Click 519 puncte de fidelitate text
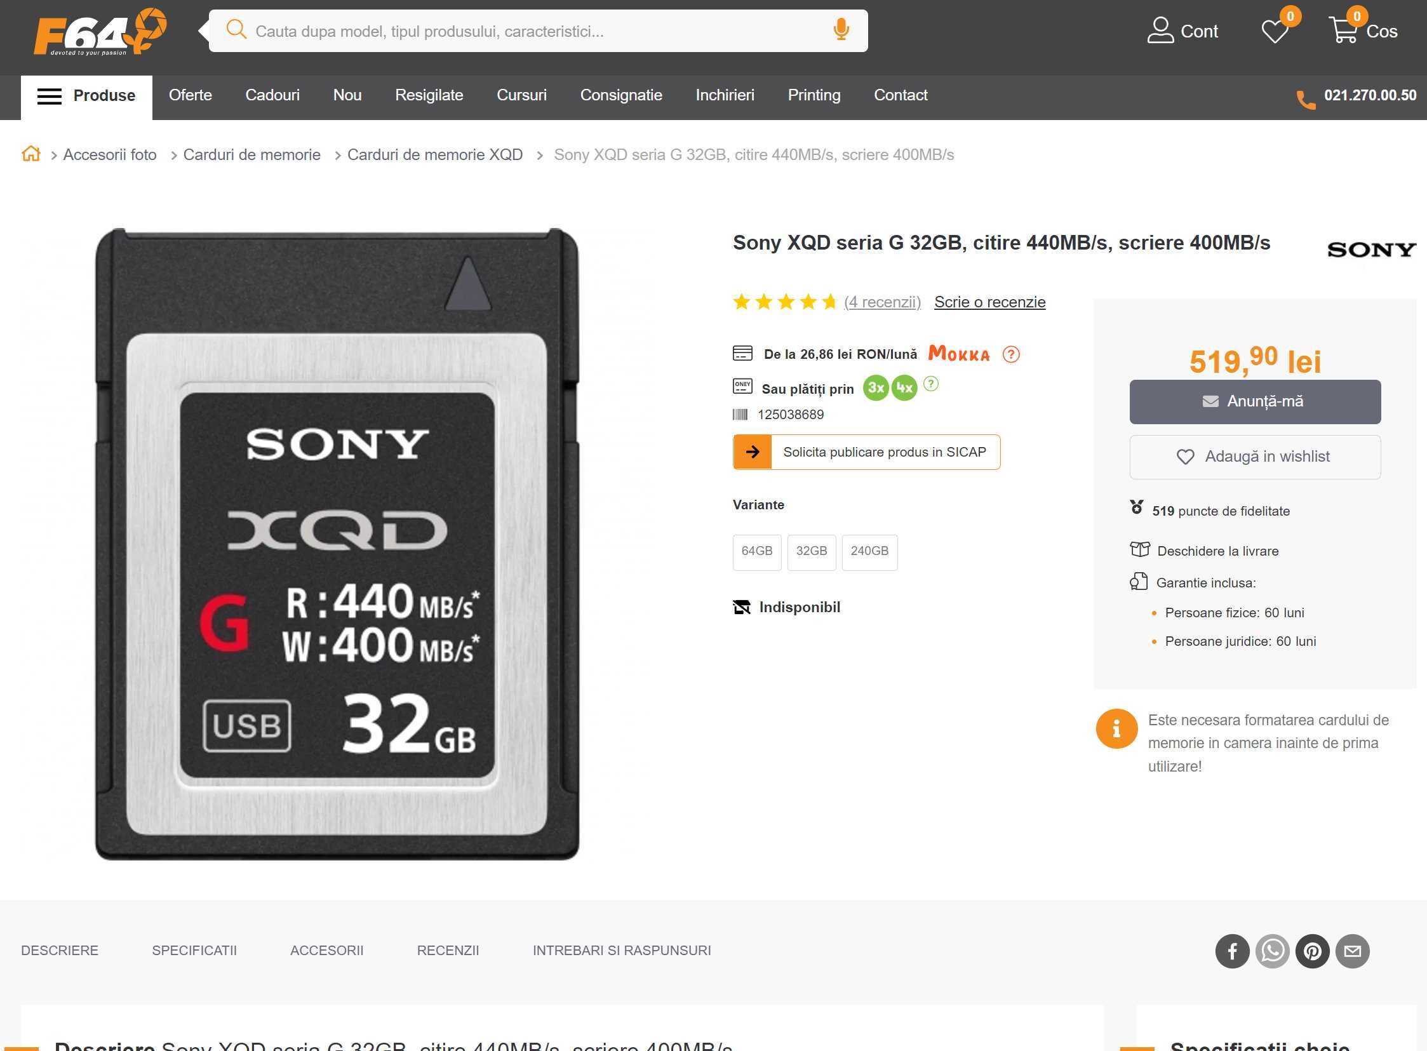 (x=1221, y=511)
